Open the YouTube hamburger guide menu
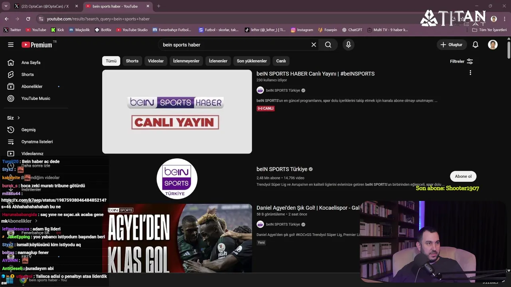Image resolution: width=511 pixels, height=287 pixels. coord(11,45)
